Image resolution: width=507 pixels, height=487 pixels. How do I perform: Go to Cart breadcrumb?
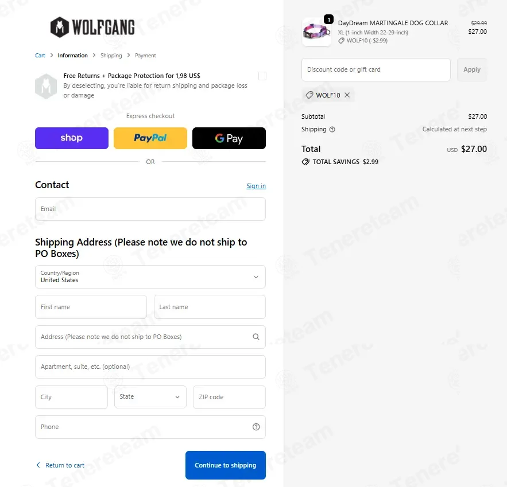[40, 56]
